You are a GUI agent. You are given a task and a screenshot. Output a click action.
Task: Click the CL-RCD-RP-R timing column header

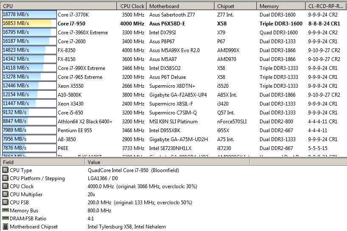pyautogui.click(x=325, y=6)
